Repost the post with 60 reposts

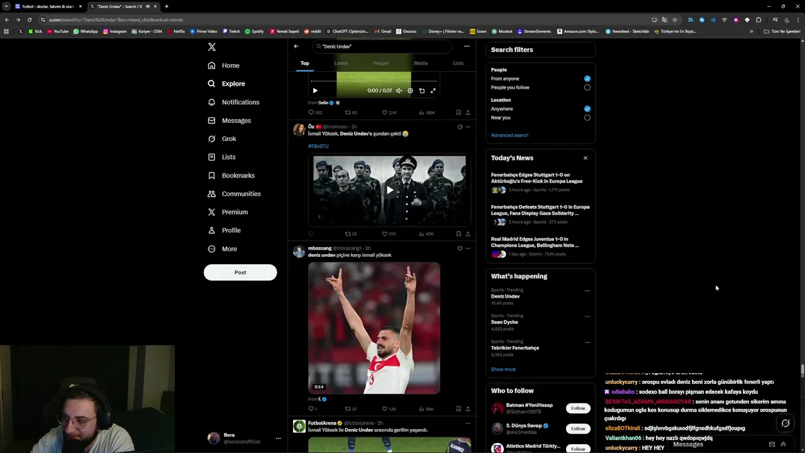[351, 113]
